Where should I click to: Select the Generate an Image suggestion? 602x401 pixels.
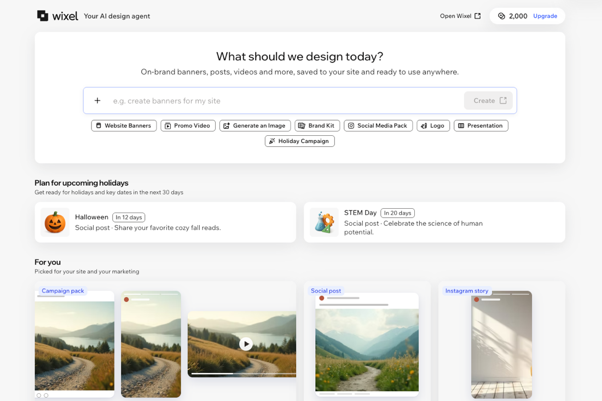[x=255, y=125]
